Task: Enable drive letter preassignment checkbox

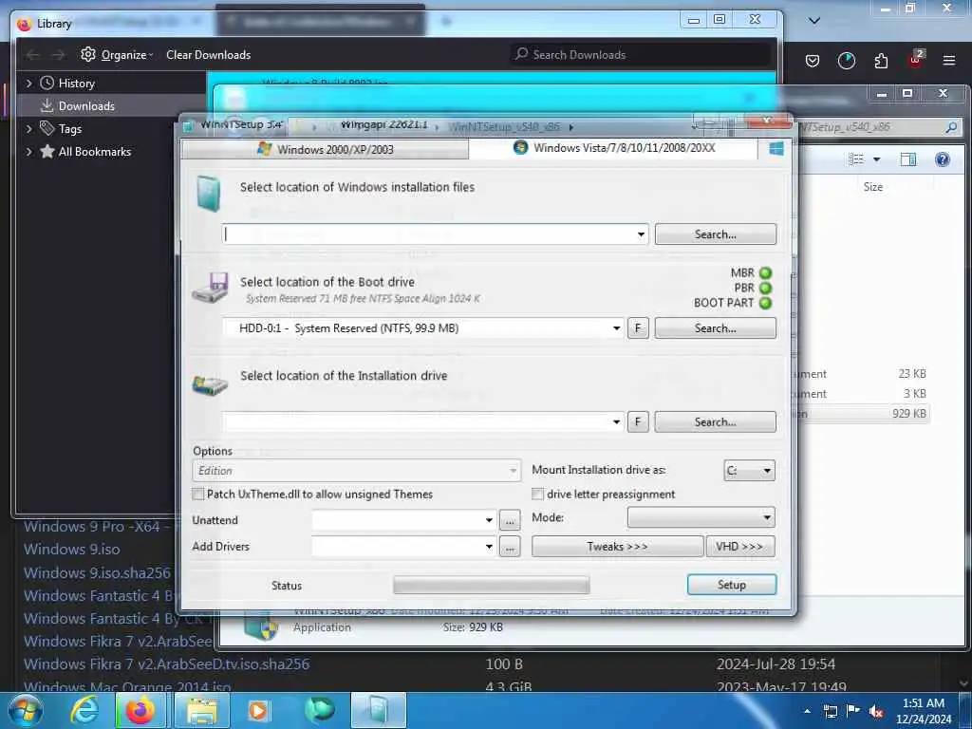Action: (537, 494)
